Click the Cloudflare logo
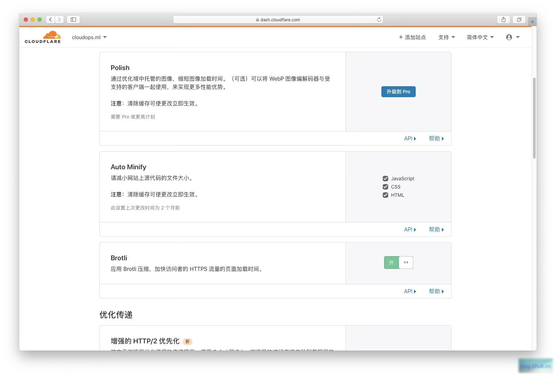This screenshot has height=376, width=556. (x=43, y=37)
